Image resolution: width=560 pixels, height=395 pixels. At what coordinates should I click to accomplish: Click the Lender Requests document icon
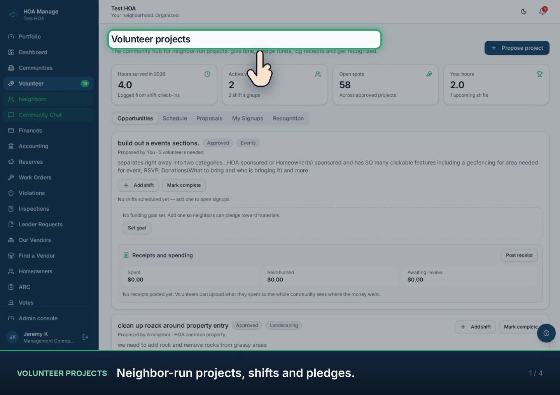11,224
